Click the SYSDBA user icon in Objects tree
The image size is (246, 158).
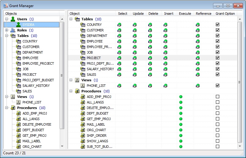(18, 25)
